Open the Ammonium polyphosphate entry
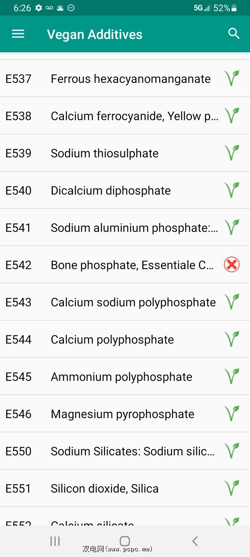 click(121, 377)
